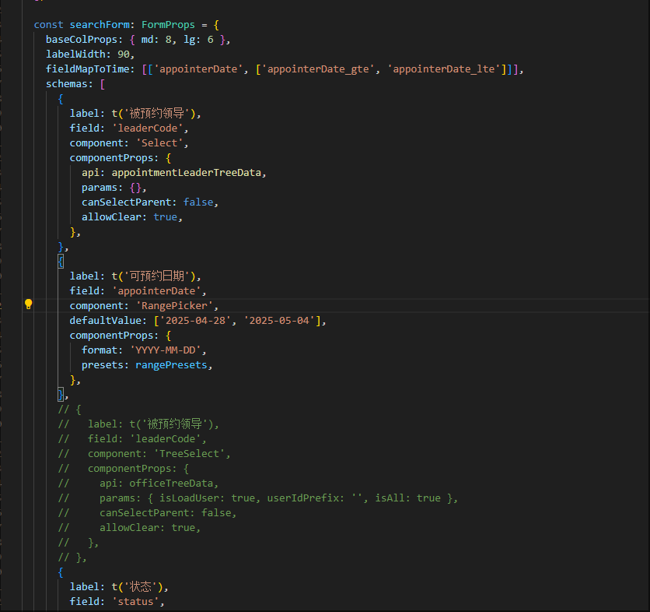Click the commented 'TreeSelect' string
The width and height of the screenshot is (650, 612).
(190, 454)
